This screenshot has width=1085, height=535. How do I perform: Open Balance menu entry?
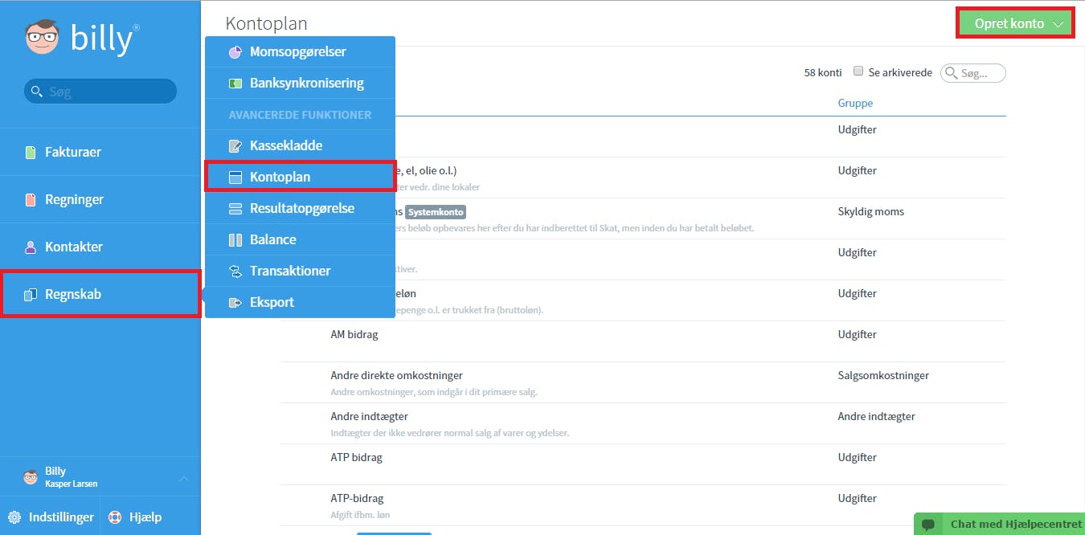[300, 240]
